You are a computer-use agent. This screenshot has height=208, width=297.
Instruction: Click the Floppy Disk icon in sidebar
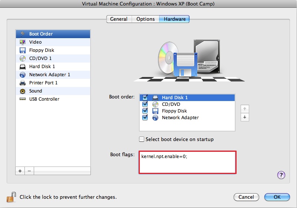click(x=23, y=50)
